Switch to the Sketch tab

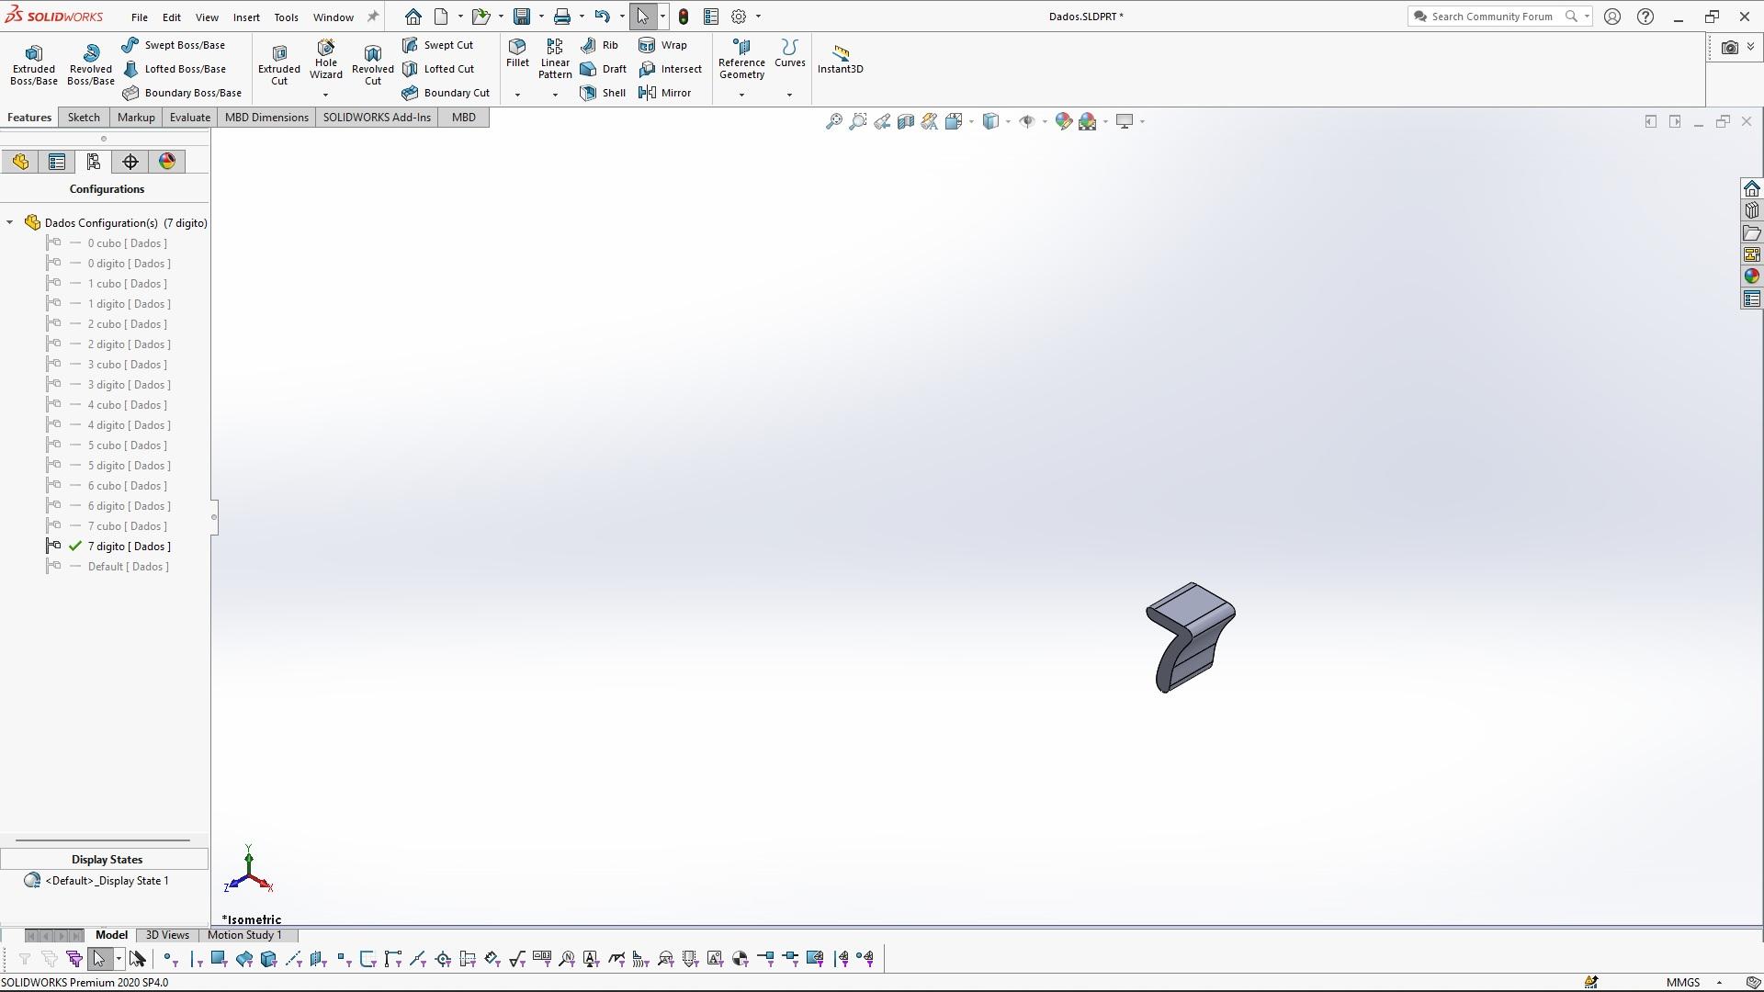point(84,118)
